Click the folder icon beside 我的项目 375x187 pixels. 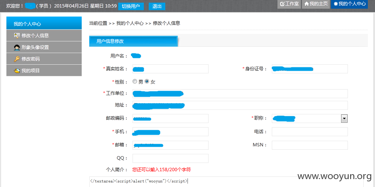pos(17,71)
